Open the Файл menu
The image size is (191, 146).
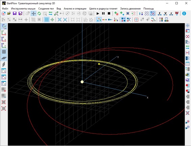point(5,9)
